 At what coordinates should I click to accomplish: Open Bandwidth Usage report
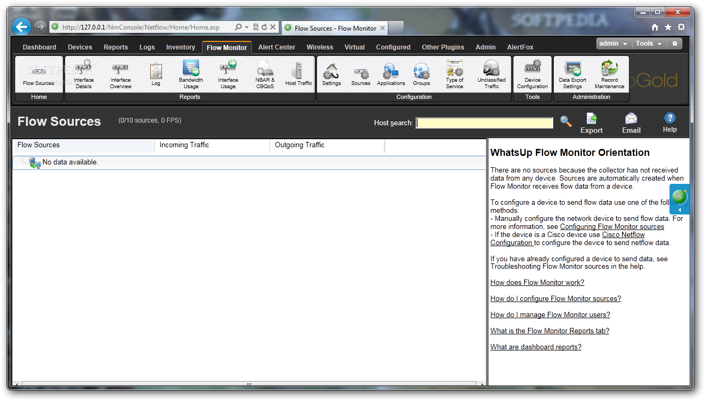click(x=191, y=74)
